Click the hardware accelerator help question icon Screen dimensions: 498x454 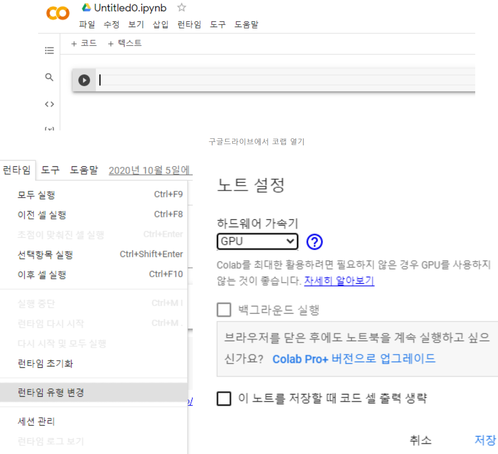(314, 242)
